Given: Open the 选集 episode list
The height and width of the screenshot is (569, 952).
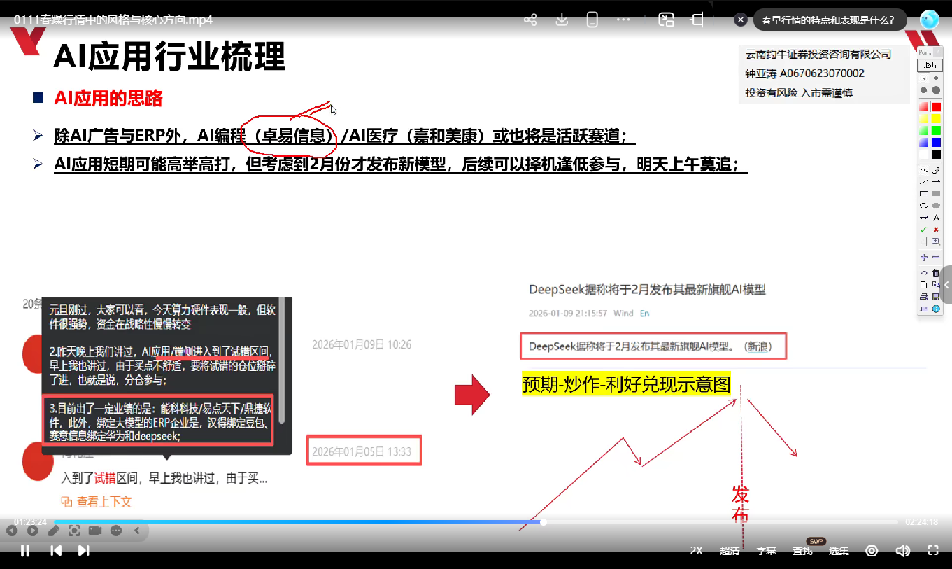Looking at the screenshot, I should pyautogui.click(x=839, y=551).
